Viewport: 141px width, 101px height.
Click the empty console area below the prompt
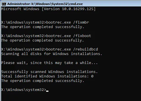point(70,97)
